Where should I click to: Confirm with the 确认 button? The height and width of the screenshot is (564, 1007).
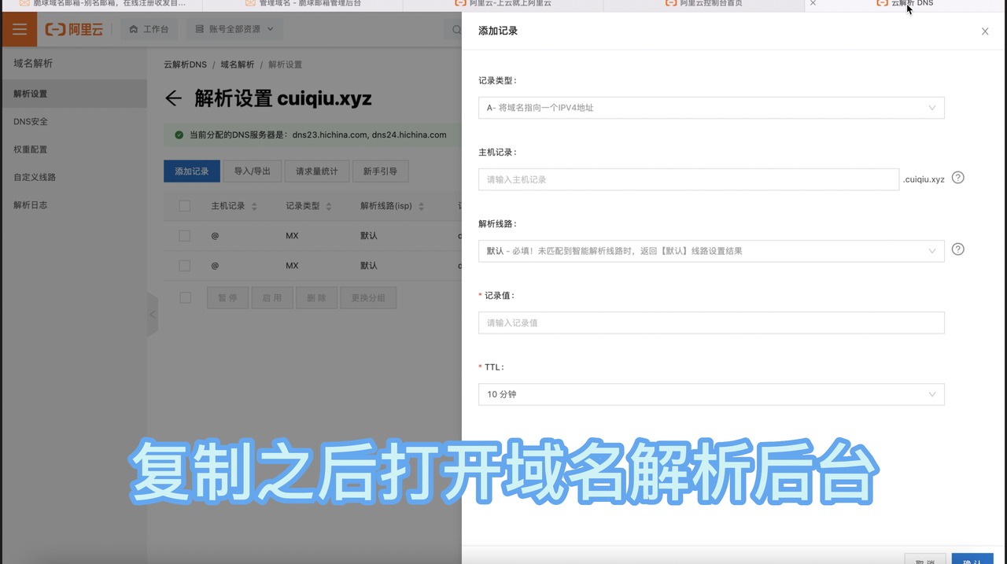(x=972, y=558)
